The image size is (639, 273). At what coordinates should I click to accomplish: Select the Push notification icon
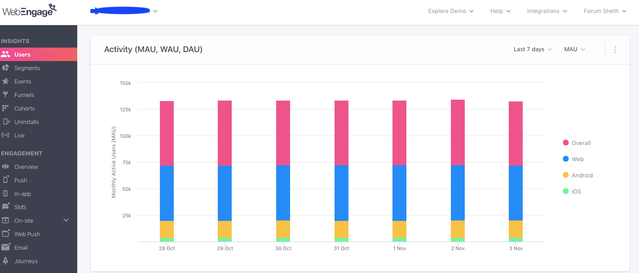point(6,180)
